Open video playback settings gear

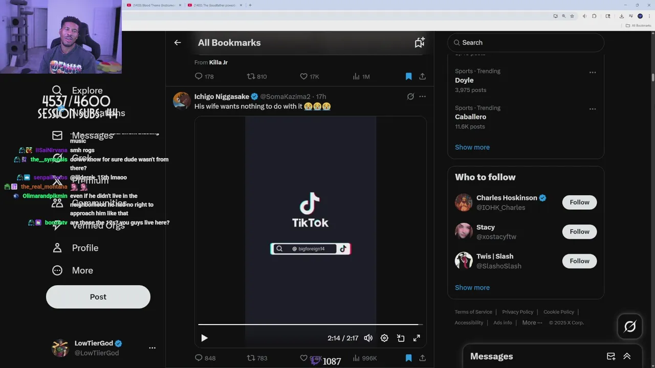pyautogui.click(x=384, y=338)
